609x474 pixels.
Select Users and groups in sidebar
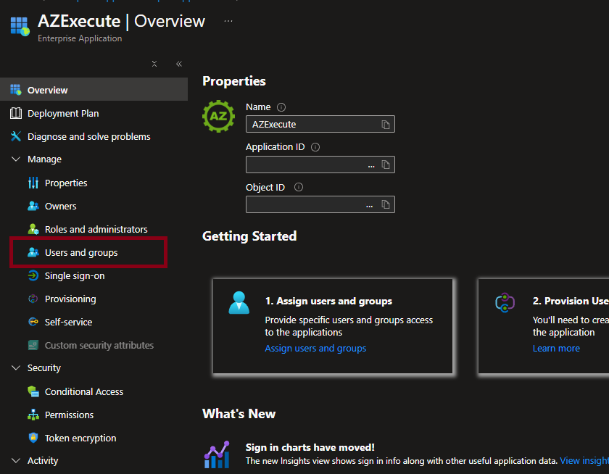pyautogui.click(x=81, y=253)
